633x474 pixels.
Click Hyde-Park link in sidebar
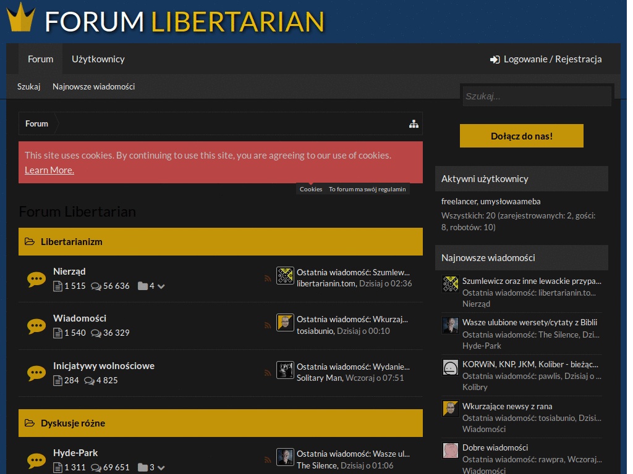click(x=482, y=346)
